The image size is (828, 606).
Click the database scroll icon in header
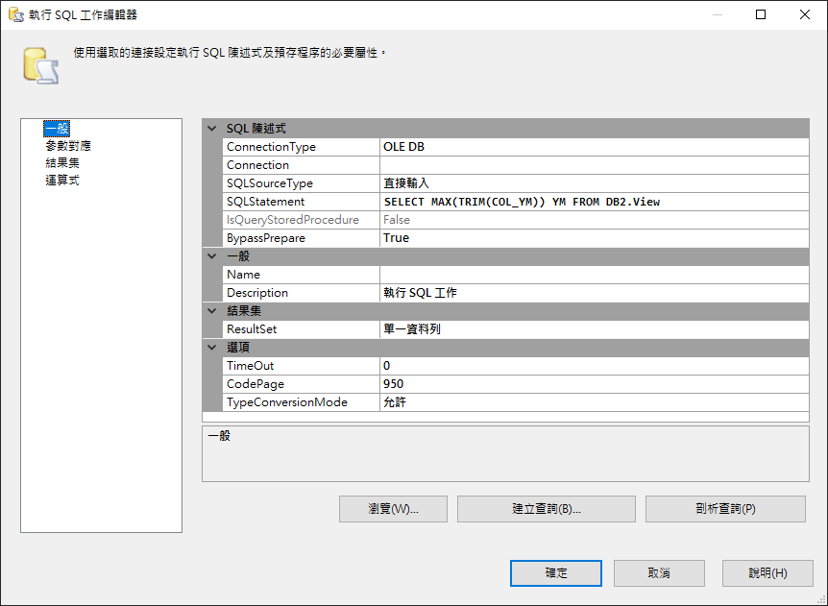pyautogui.click(x=38, y=65)
